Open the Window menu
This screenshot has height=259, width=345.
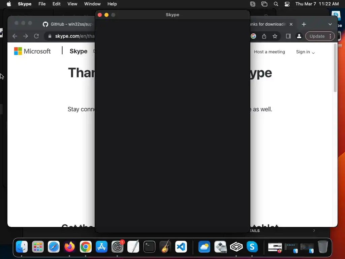pyautogui.click(x=92, y=4)
